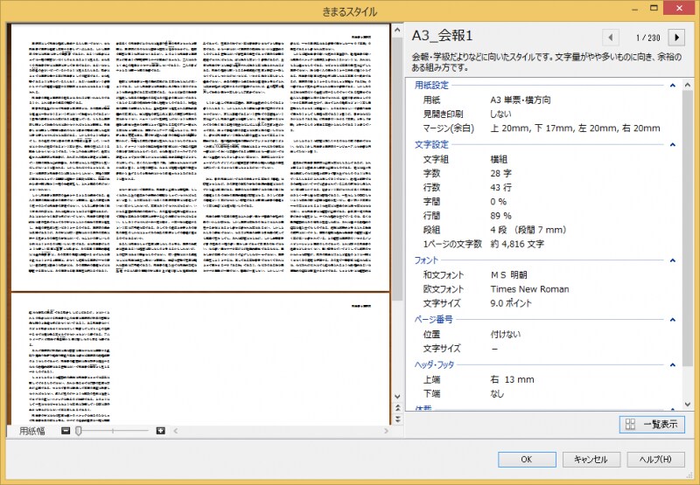Select the first page preview thumbnail

199,157
